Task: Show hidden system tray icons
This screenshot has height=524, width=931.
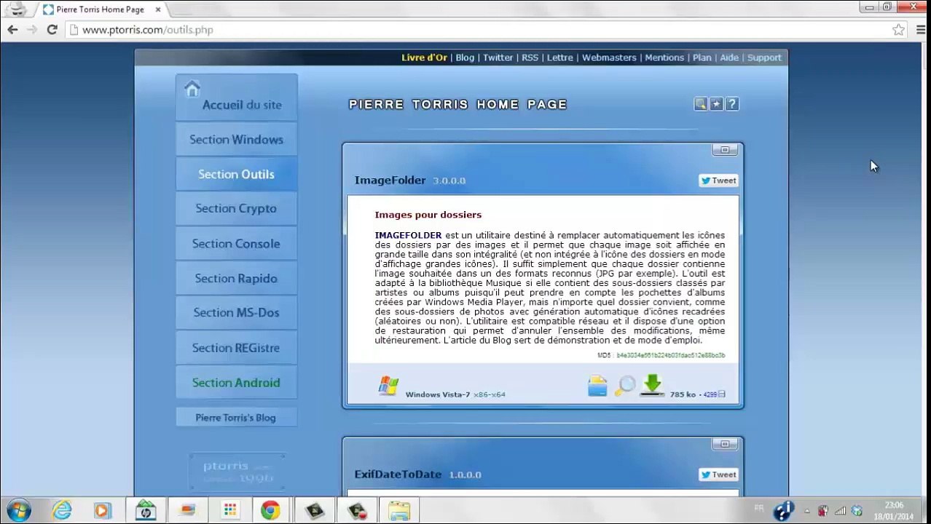Action: 806,511
